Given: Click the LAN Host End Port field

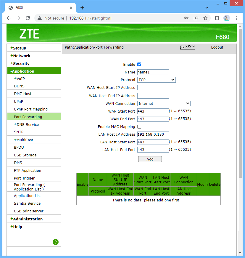Looking at the screenshot, I should (153, 150).
